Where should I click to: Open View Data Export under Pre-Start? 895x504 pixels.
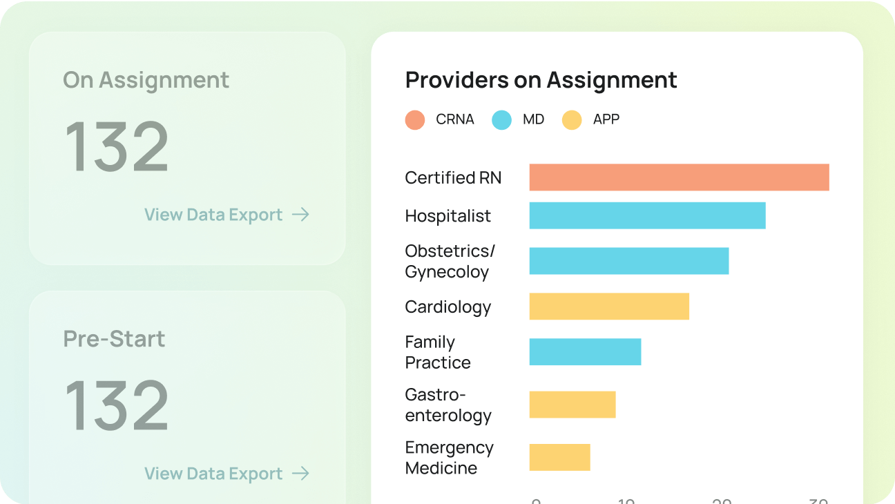pos(213,474)
